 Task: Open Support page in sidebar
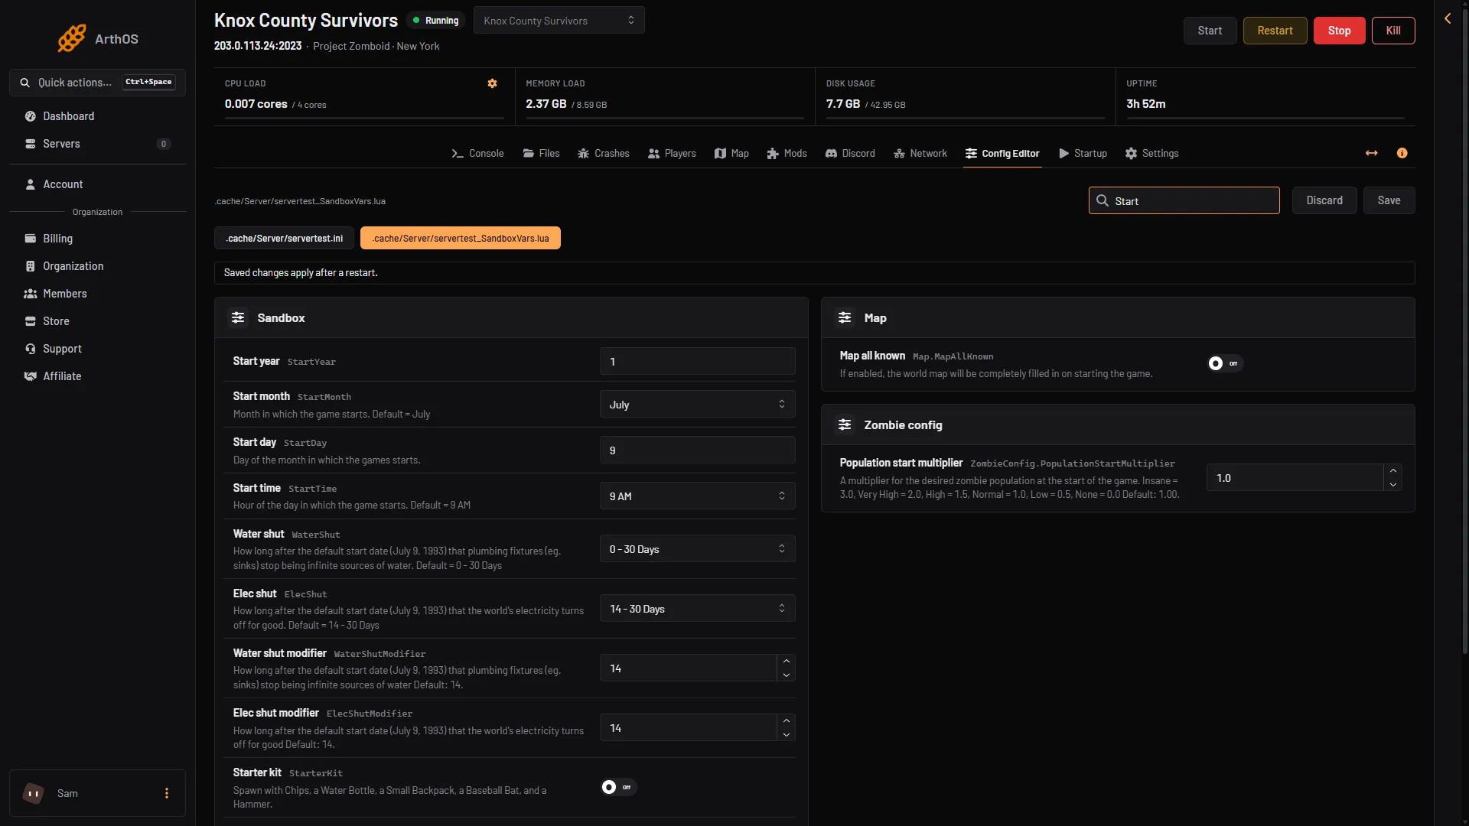(x=97, y=349)
